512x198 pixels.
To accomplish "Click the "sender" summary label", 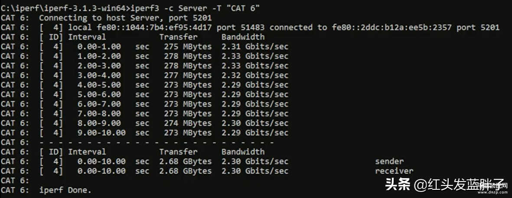I will coord(389,162).
